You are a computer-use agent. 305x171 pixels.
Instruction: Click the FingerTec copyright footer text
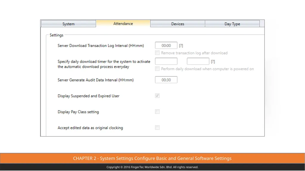point(152,167)
